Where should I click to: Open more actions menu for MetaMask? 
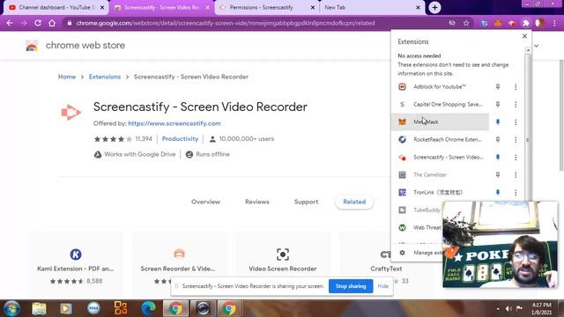pyautogui.click(x=516, y=122)
